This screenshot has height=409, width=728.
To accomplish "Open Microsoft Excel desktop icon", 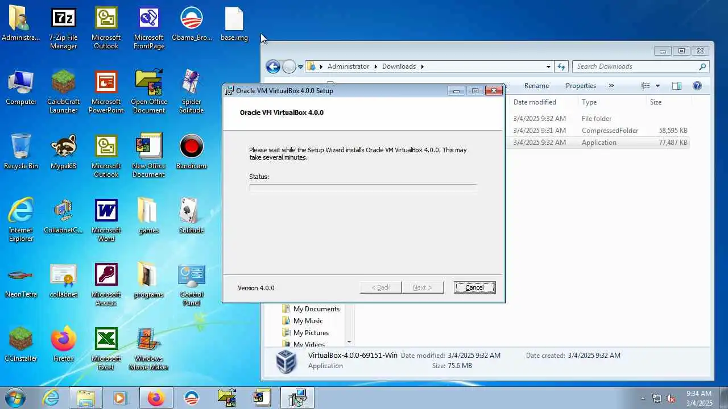I will click(106, 349).
